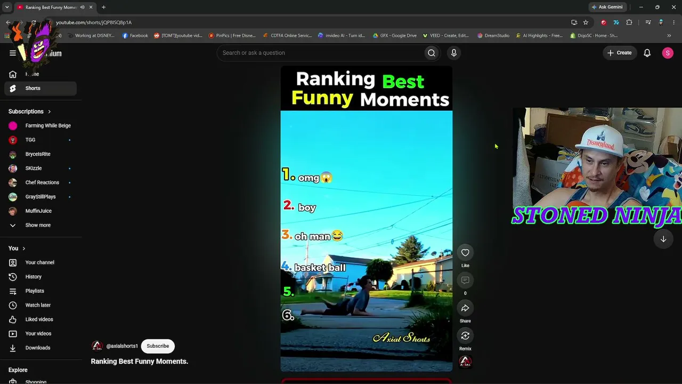Click the red extension icon in toolbar

pyautogui.click(x=603, y=22)
